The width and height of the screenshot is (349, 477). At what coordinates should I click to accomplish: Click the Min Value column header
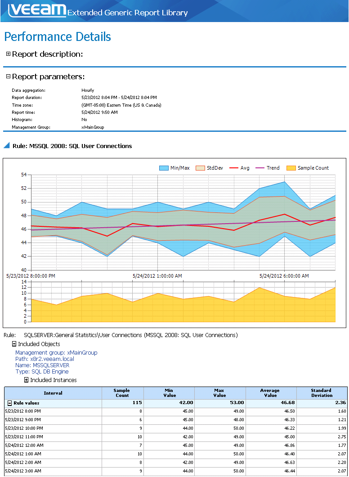coord(169,393)
